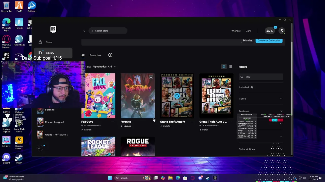This screenshot has width=325, height=182.
Task: Open the Opera GX Browser desktop icon
Action: pyautogui.click(x=6, y=42)
